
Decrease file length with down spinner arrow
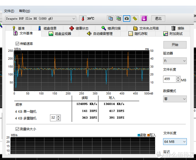(x=178, y=81)
